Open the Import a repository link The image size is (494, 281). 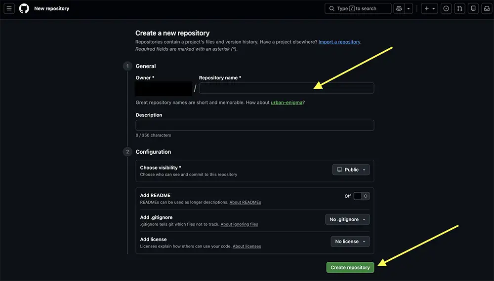point(339,42)
